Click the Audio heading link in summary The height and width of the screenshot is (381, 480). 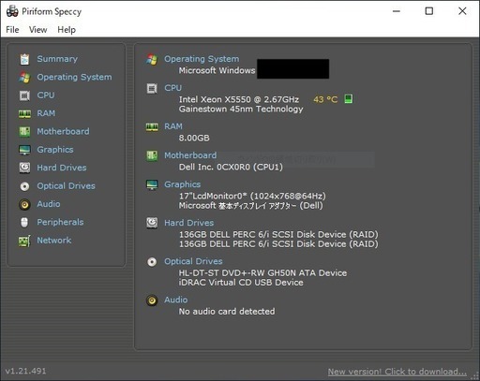(176, 300)
